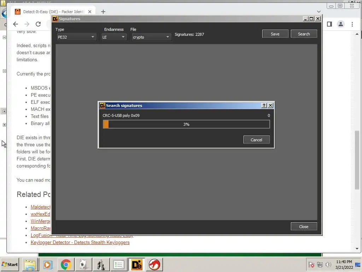The image size is (362, 272).
Task: Click the page scrollbar down arrow
Action: (x=357, y=249)
